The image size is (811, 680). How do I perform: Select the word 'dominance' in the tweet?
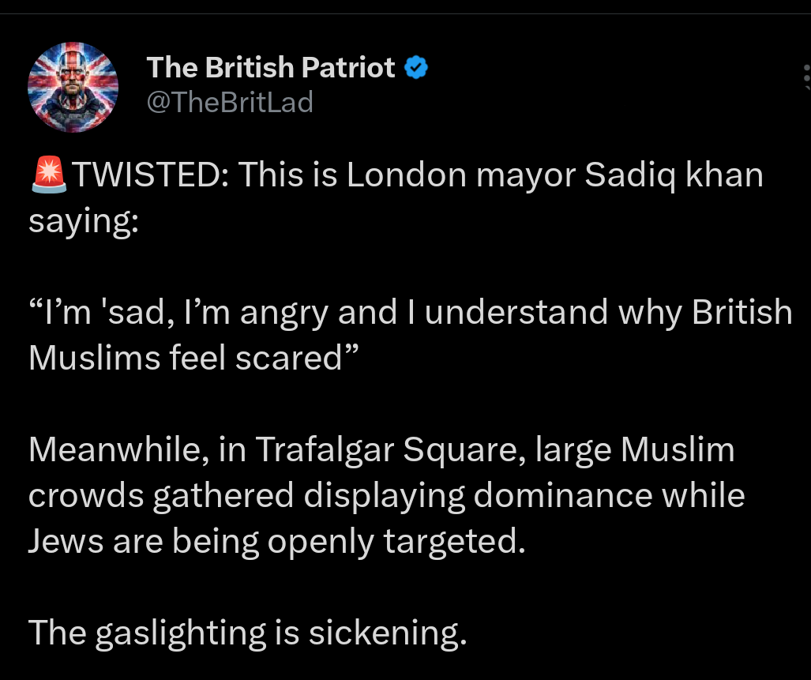click(564, 495)
